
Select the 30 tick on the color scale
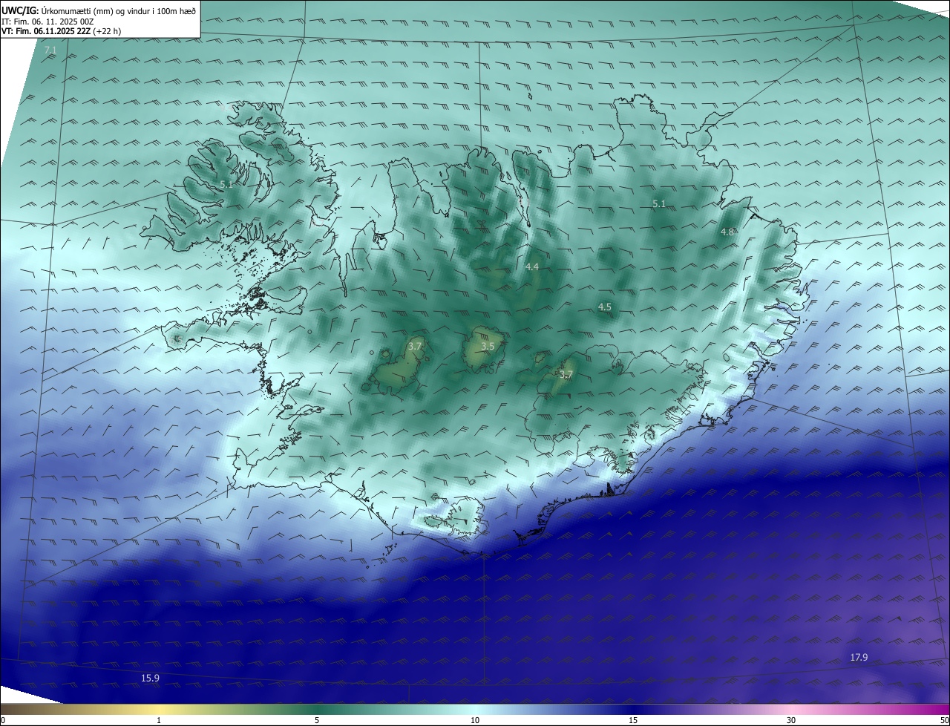coord(791,720)
